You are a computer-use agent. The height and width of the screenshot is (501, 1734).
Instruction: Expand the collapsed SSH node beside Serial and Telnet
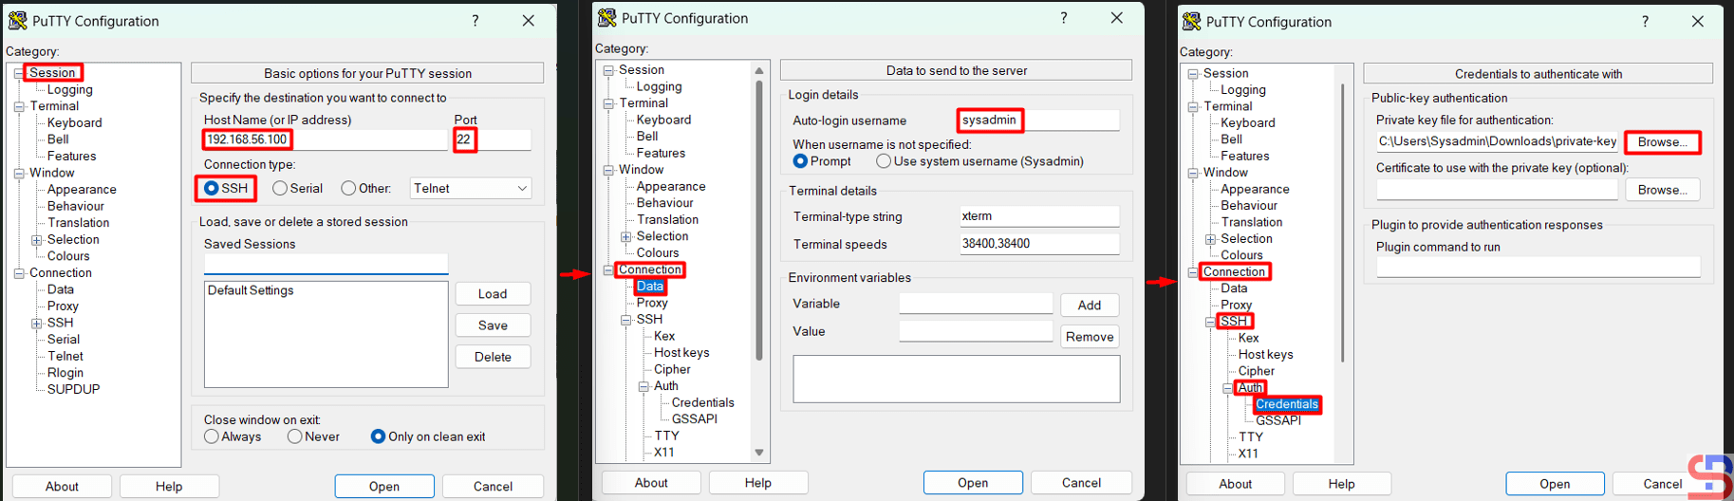click(x=37, y=324)
